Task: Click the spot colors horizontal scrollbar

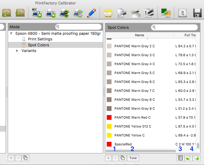Action: click(141, 151)
